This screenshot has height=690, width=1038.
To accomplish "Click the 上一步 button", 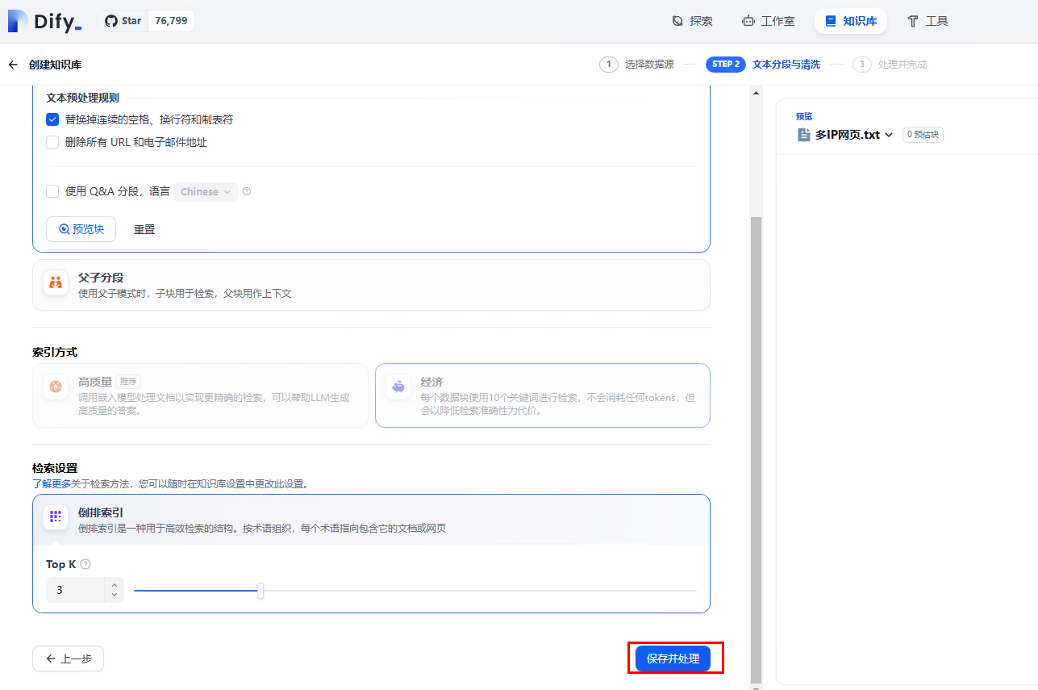I will [68, 659].
